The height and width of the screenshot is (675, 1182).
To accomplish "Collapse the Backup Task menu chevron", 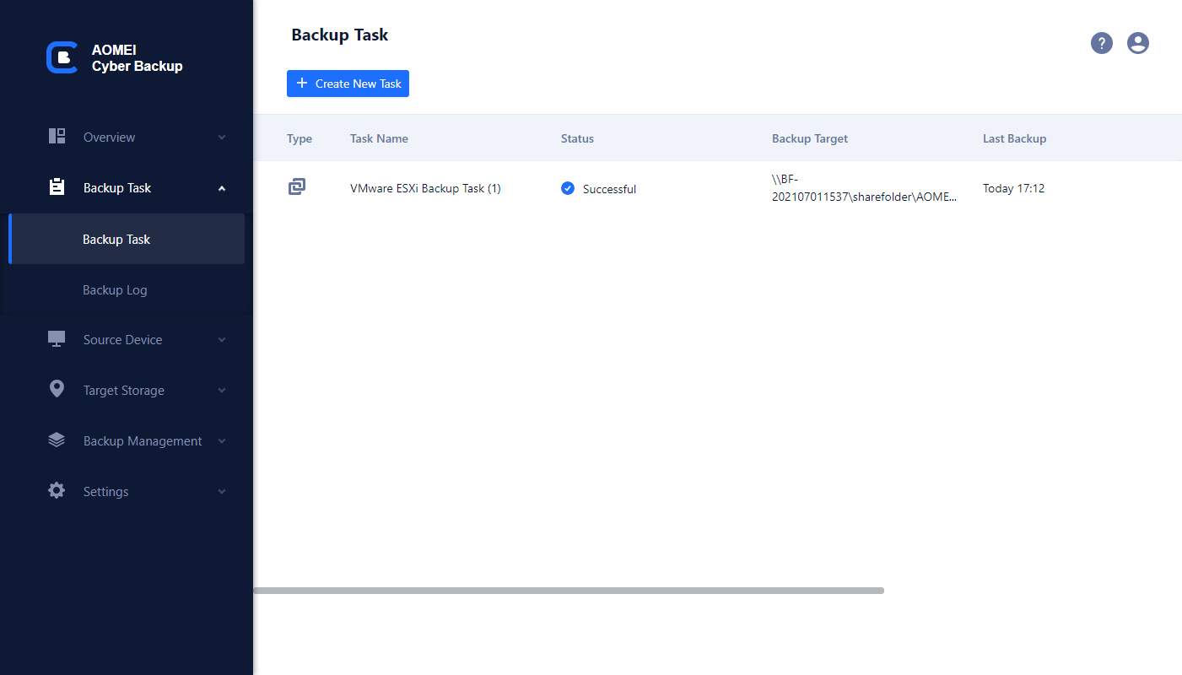I will [x=222, y=188].
